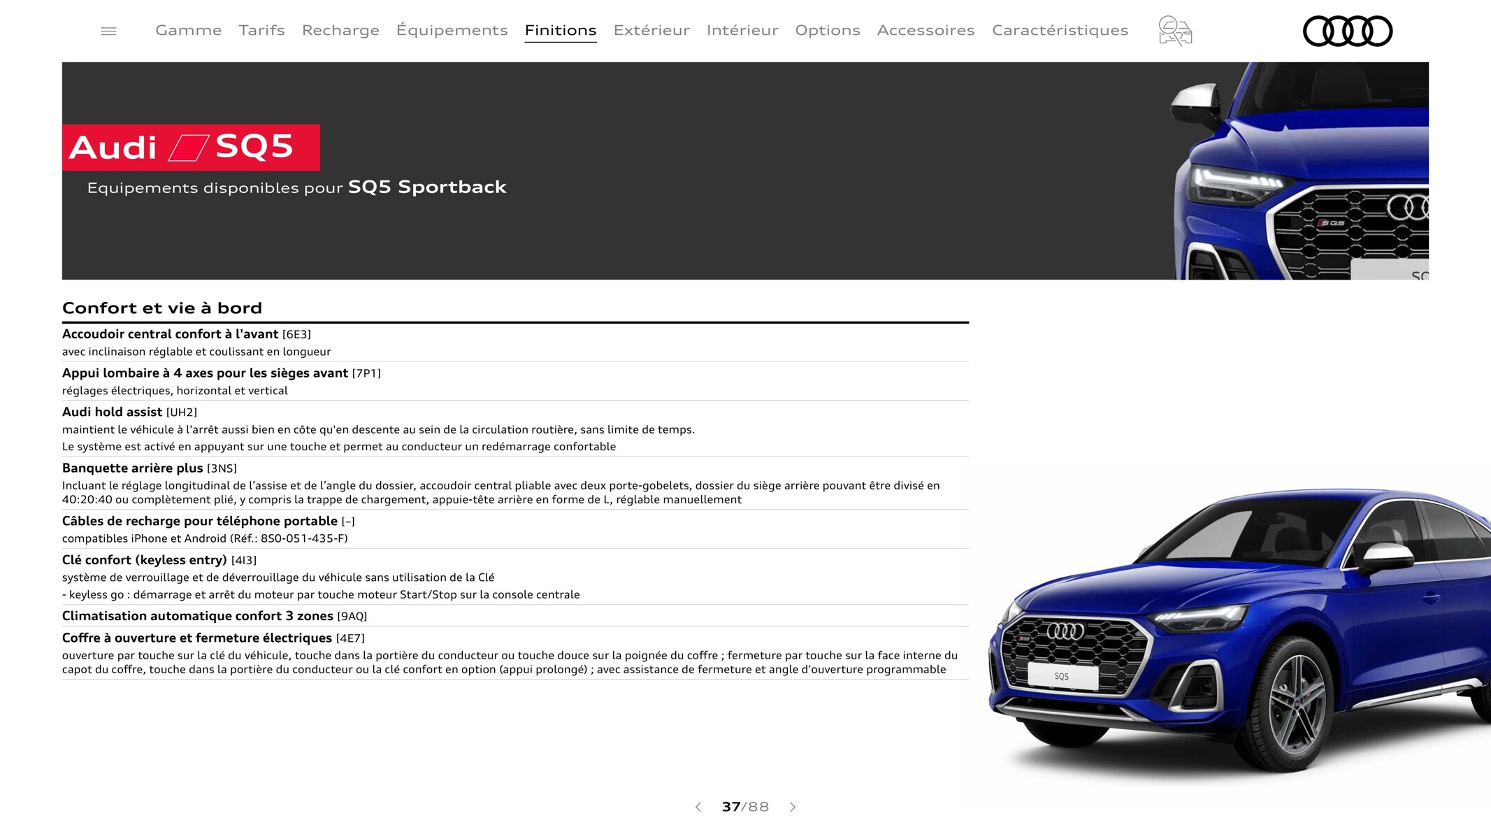The image size is (1491, 839).
Task: Open the Équipements tab
Action: click(x=452, y=30)
